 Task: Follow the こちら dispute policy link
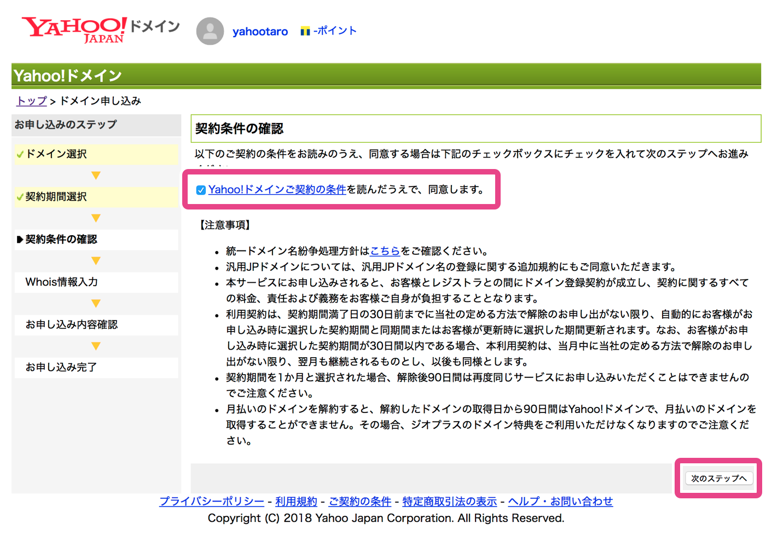point(385,251)
